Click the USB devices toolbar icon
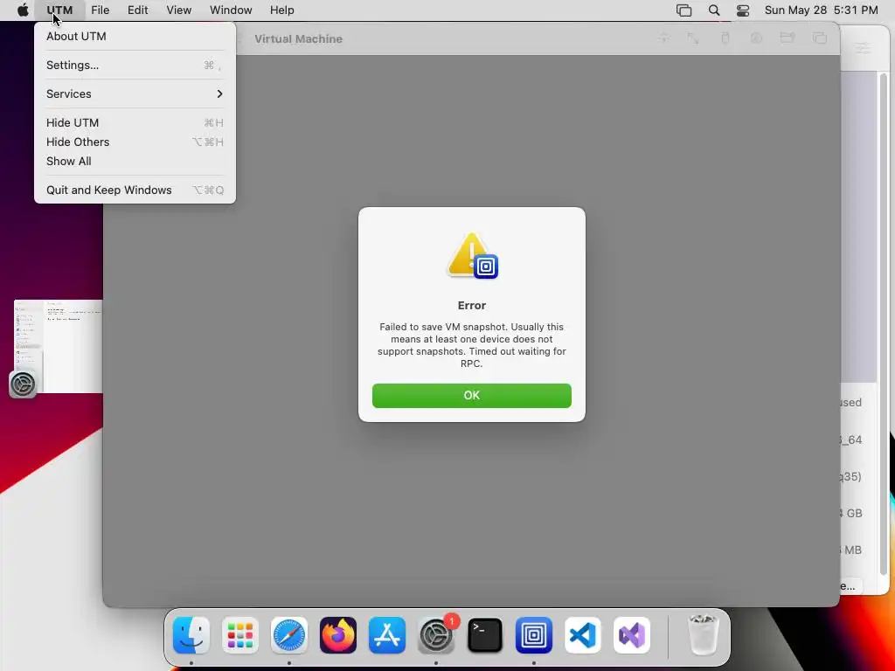 (x=725, y=38)
